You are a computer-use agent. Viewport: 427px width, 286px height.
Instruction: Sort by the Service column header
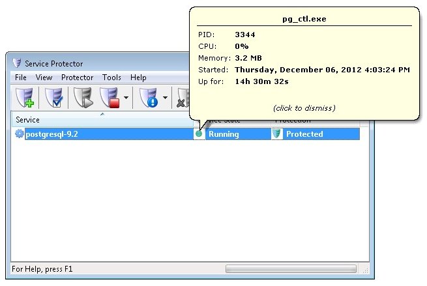(102, 119)
